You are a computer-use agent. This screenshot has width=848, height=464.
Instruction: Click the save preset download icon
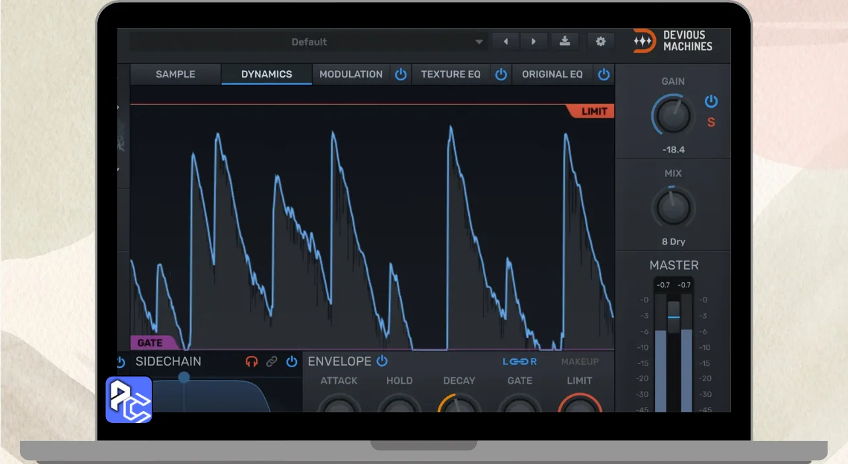(564, 42)
